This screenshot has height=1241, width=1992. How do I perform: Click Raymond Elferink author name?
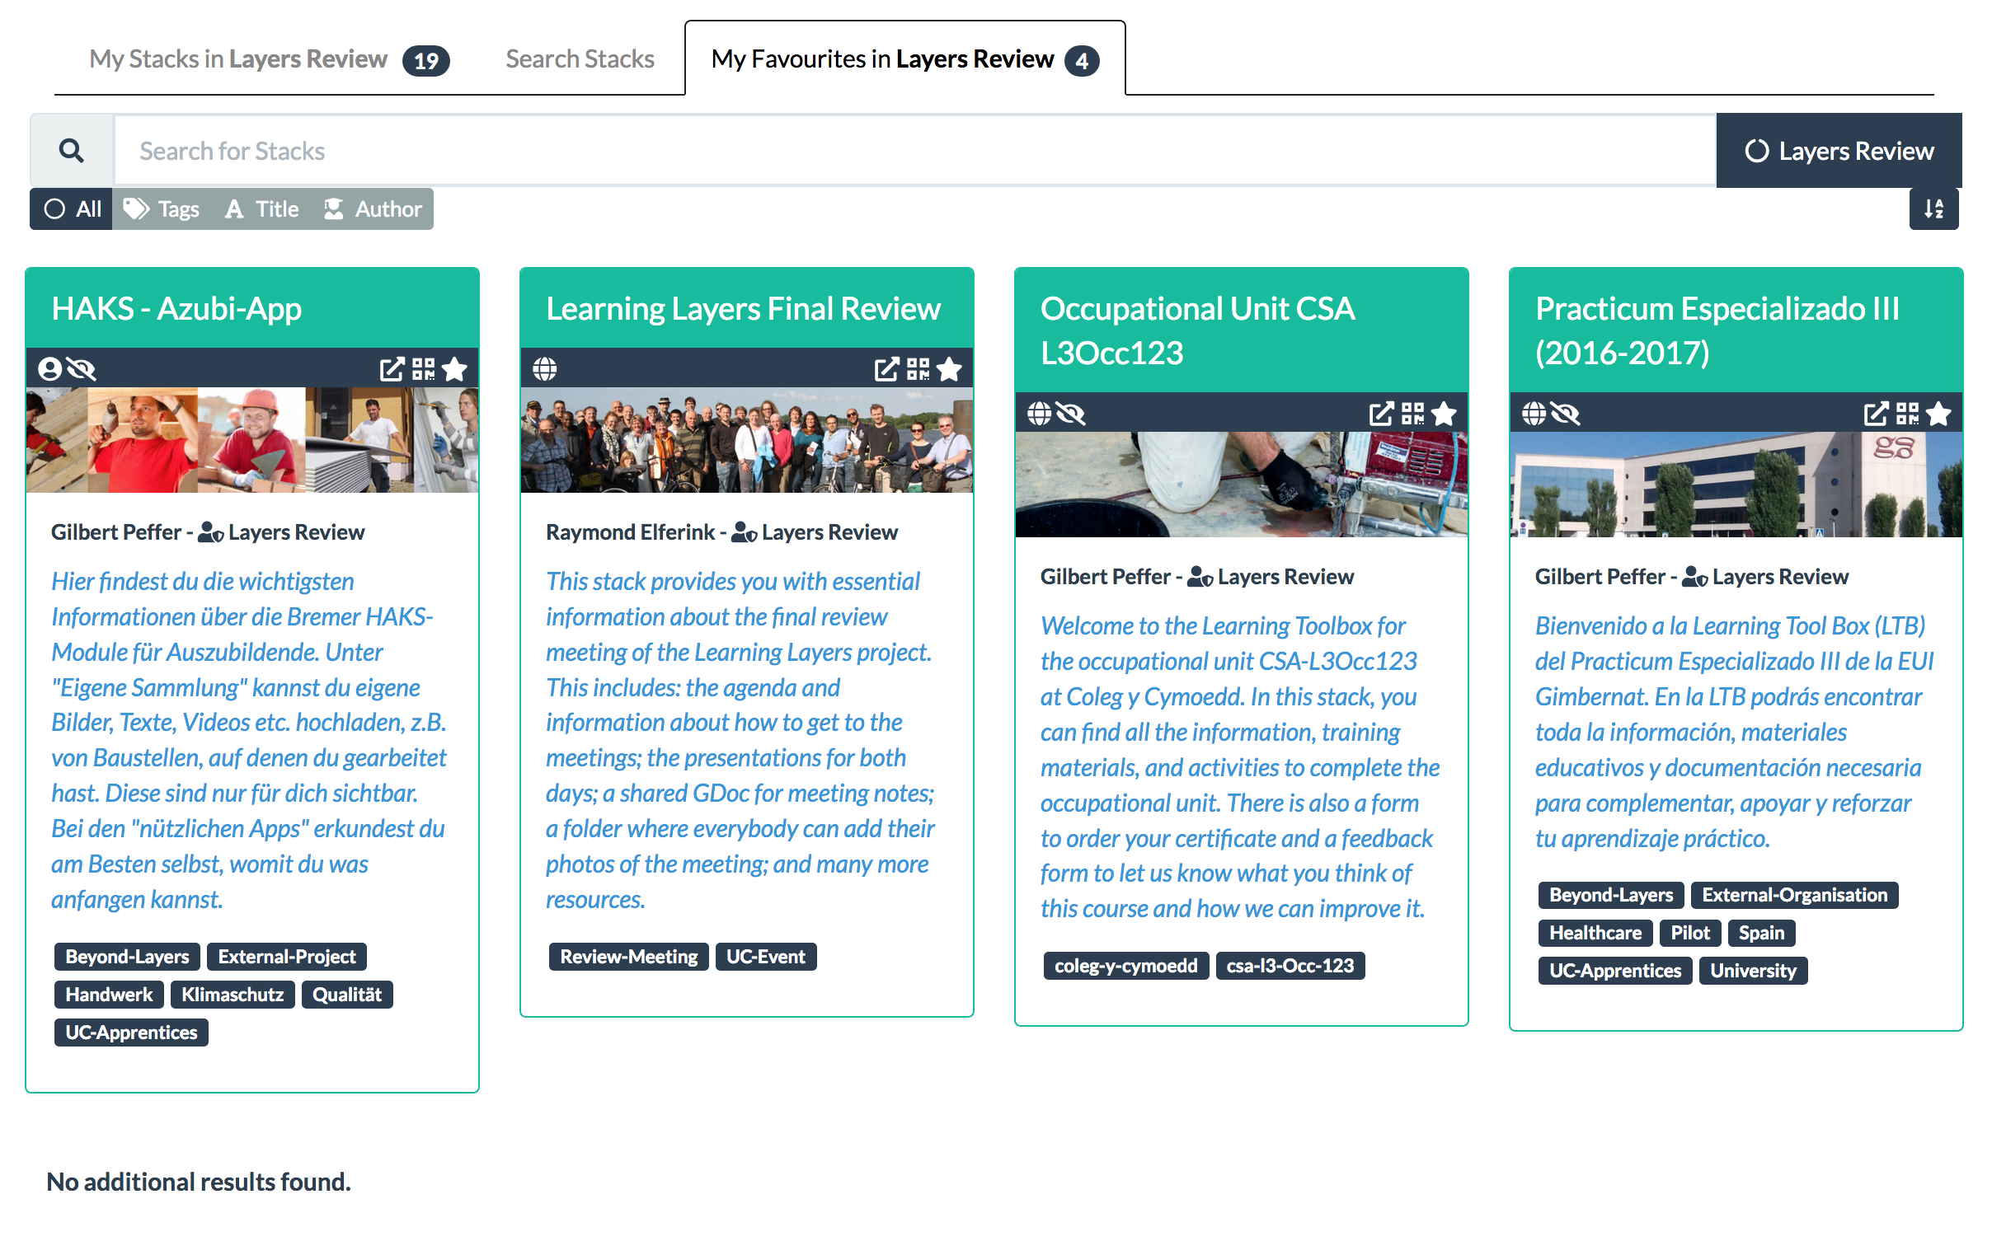[x=630, y=532]
